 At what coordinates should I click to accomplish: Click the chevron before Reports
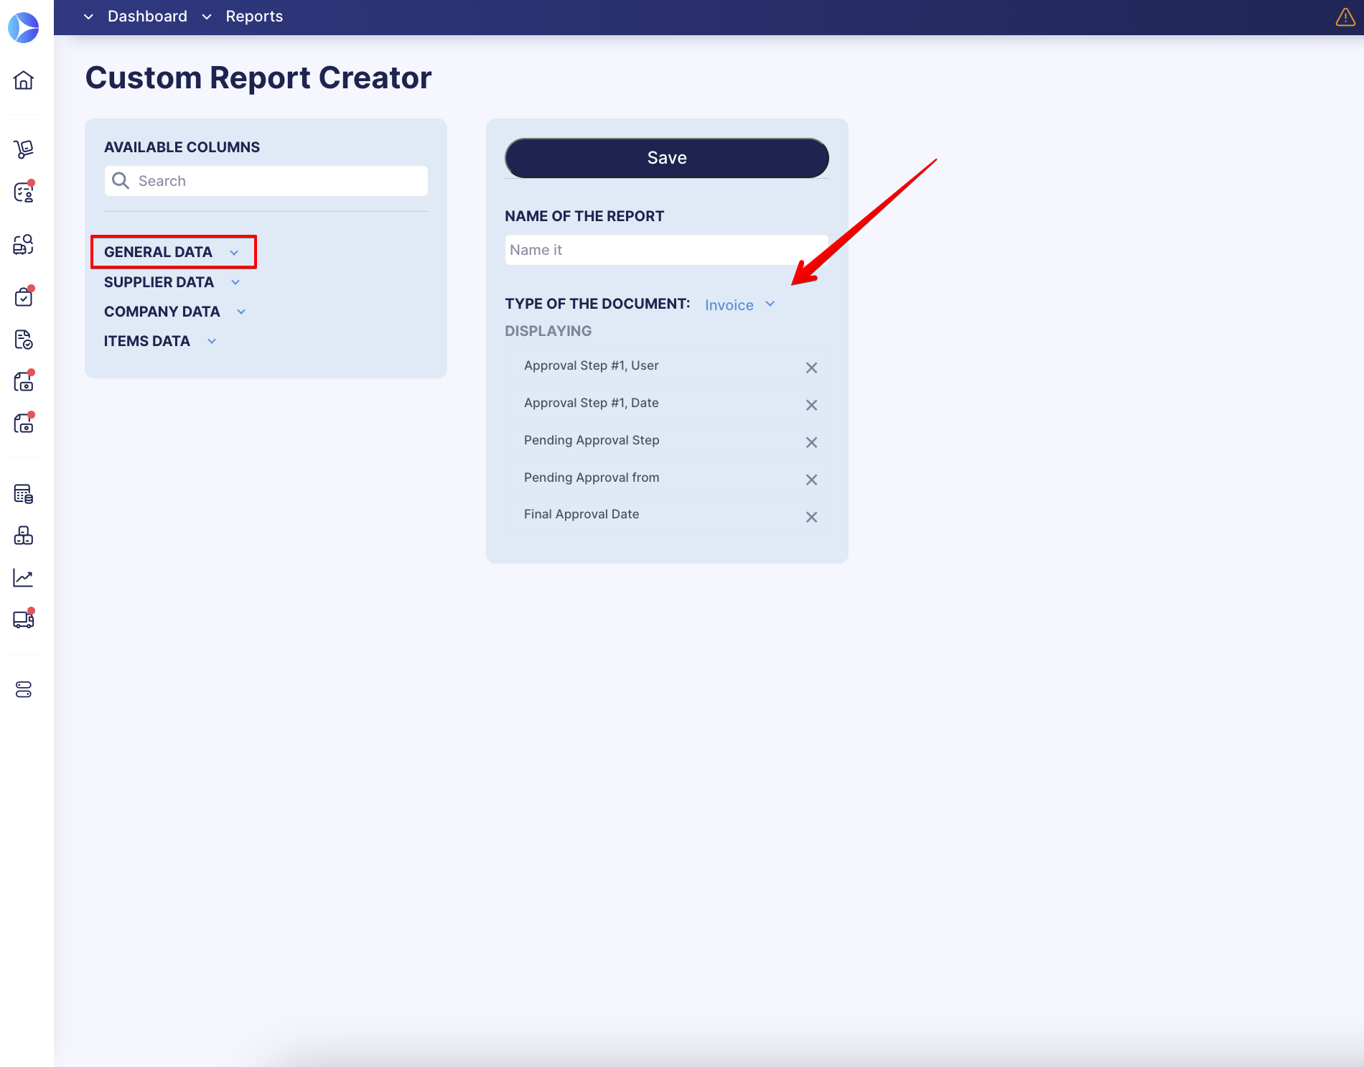tap(207, 17)
